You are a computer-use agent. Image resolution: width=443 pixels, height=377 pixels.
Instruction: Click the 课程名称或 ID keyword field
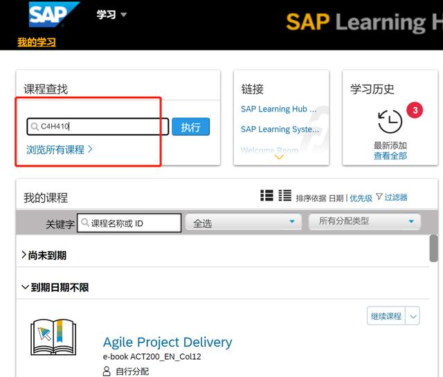(x=129, y=223)
